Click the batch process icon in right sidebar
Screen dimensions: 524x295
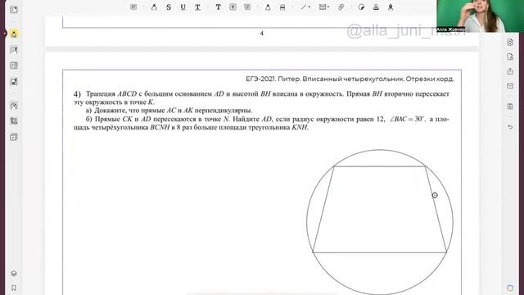click(510, 107)
